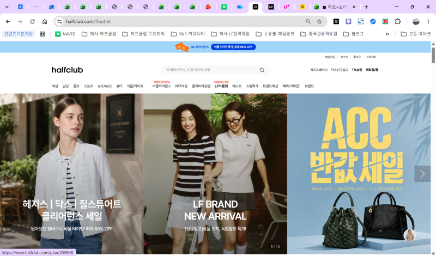Click the red play button extension
436x256 pixels.
(x=385, y=21)
